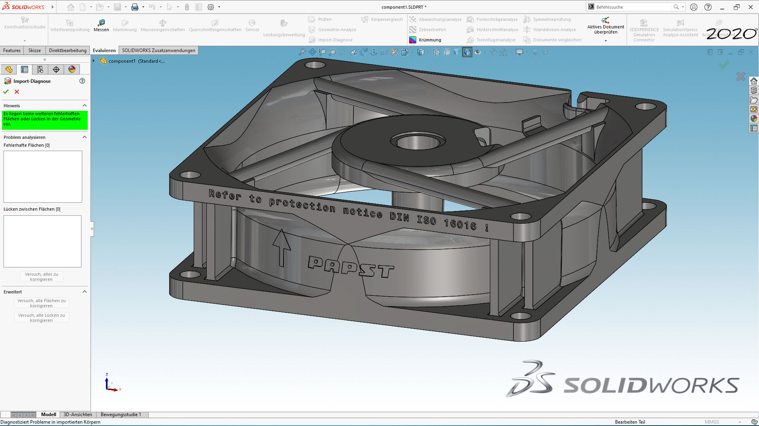Open the Konstruktionsstudie dropdown arrow
This screenshot has width=759, height=426.
pos(25,41)
